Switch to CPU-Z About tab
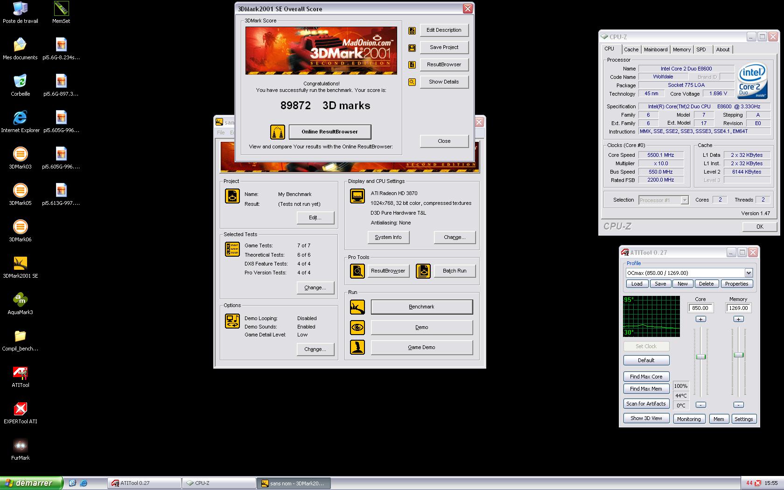The image size is (784, 490). coord(723,49)
